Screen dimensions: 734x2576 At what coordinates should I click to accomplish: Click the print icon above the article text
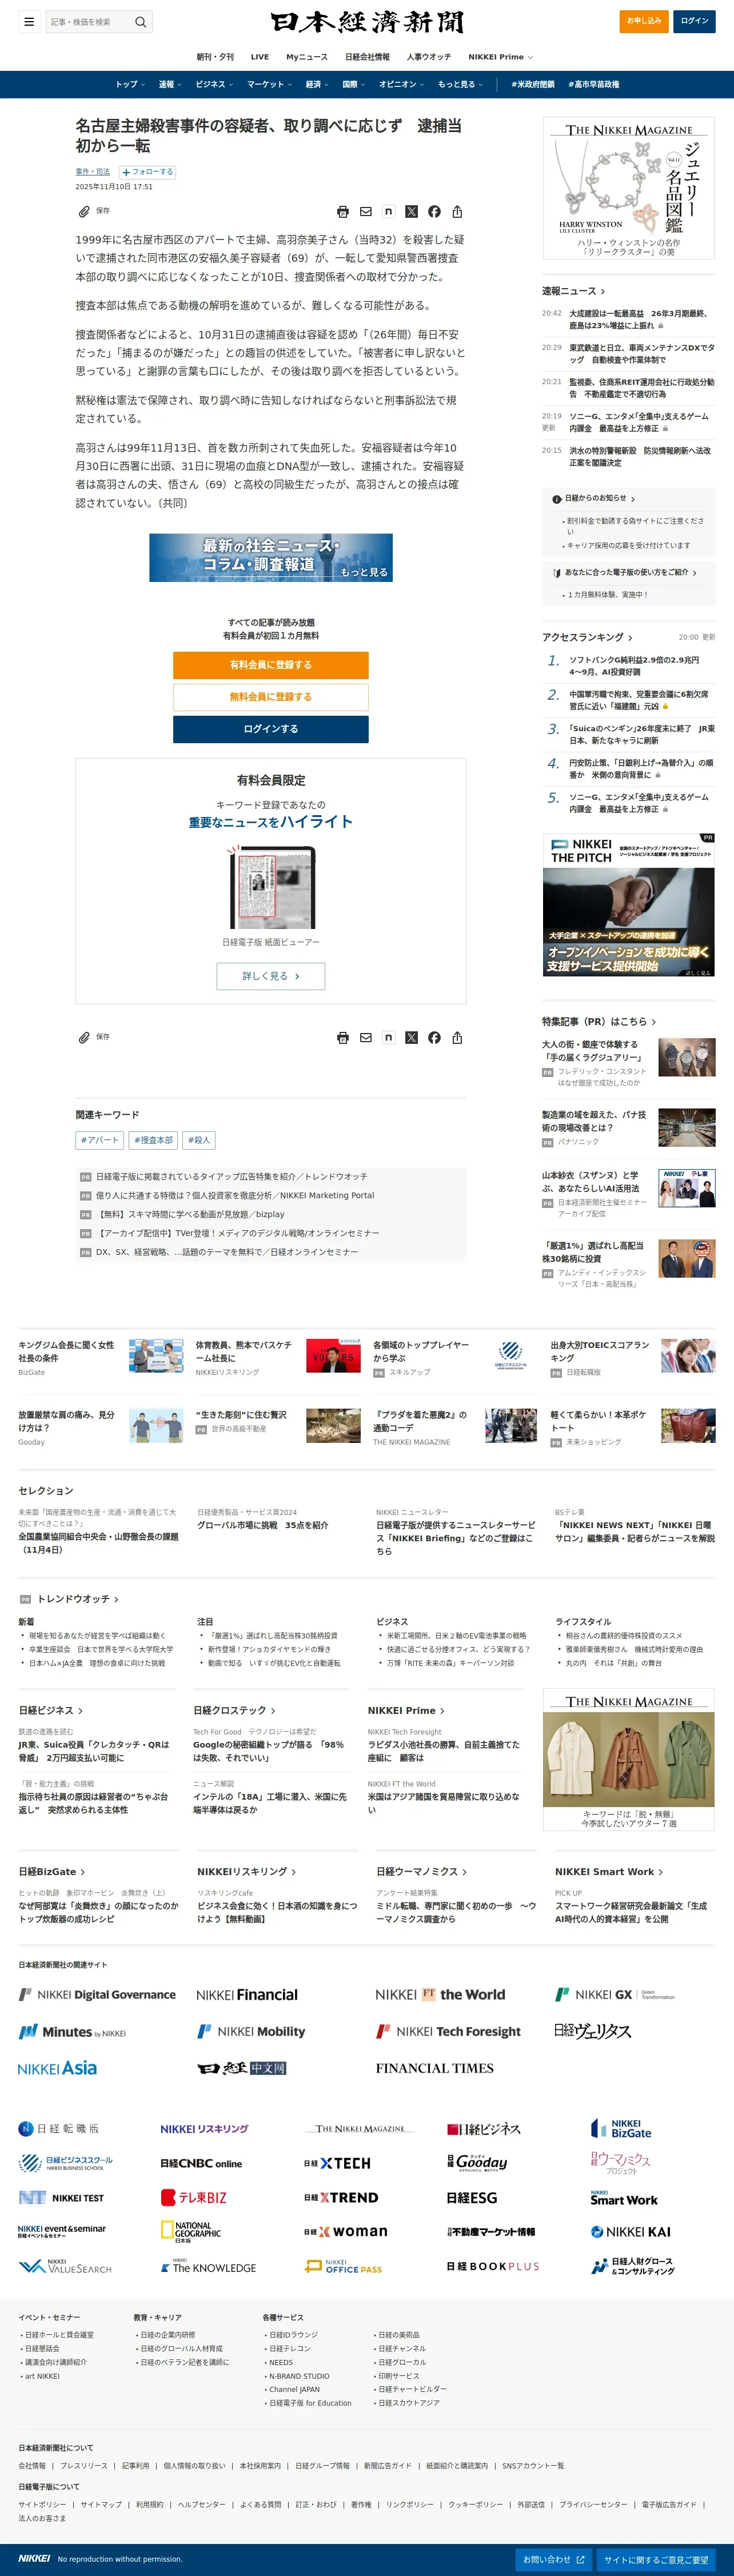click(343, 212)
